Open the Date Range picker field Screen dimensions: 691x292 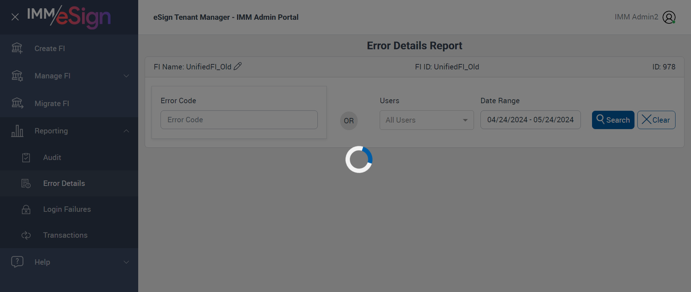click(x=530, y=120)
